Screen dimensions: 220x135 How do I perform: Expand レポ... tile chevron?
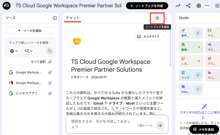click(199, 61)
